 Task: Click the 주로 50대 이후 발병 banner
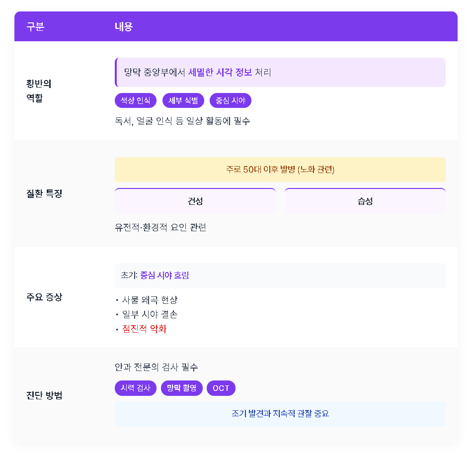[x=280, y=170]
